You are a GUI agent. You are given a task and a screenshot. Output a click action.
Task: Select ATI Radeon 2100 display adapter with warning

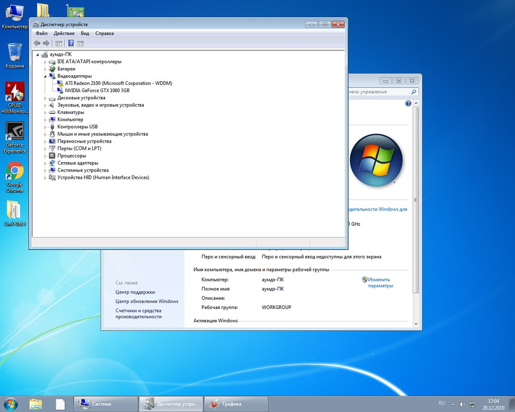[118, 83]
